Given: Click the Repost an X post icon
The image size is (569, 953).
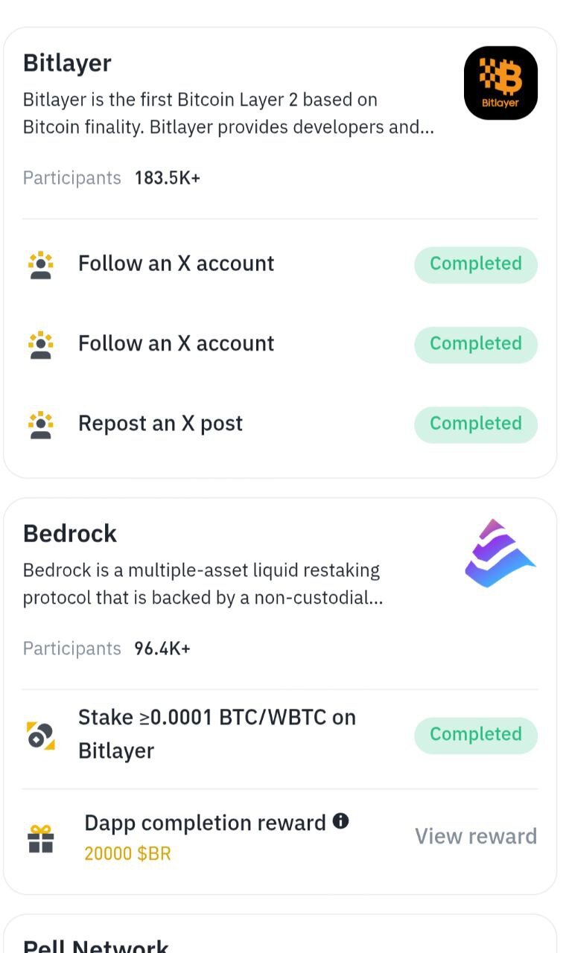Looking at the screenshot, I should 41,424.
